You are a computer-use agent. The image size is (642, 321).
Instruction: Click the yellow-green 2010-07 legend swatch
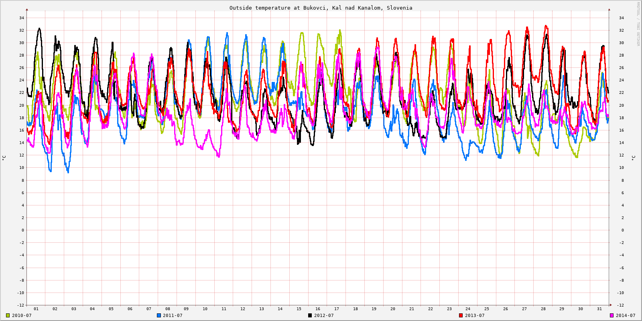(8, 315)
